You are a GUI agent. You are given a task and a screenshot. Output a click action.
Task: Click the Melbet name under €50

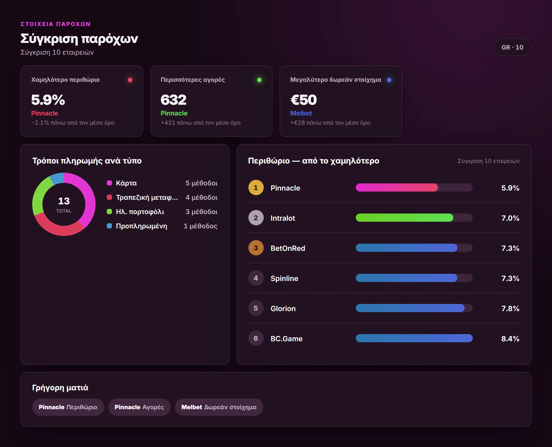(x=301, y=113)
